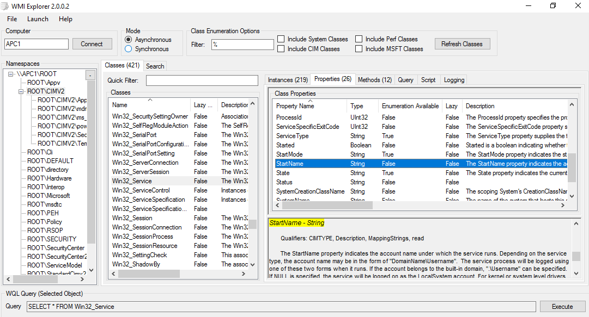Open the File menu
This screenshot has width=589, height=317.
point(12,19)
